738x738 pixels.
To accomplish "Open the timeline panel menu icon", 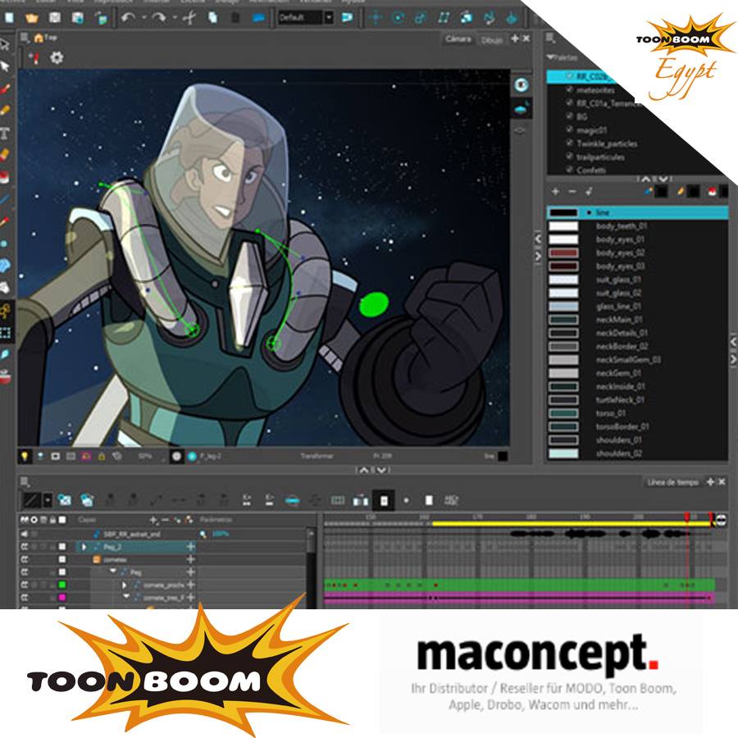I will (x=25, y=481).
